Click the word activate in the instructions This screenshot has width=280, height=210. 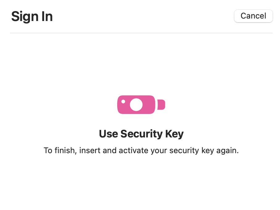pos(134,150)
